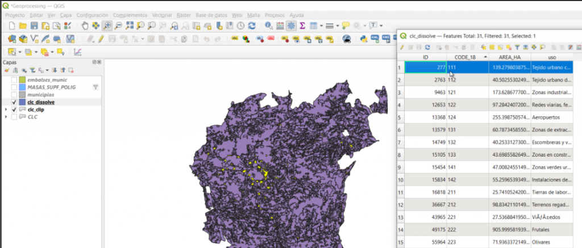582x248 pixels.
Task: Expand the CLC layer group
Action: point(6,117)
